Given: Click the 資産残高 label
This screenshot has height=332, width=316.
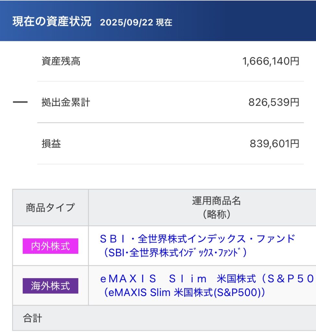Looking at the screenshot, I should 61,61.
